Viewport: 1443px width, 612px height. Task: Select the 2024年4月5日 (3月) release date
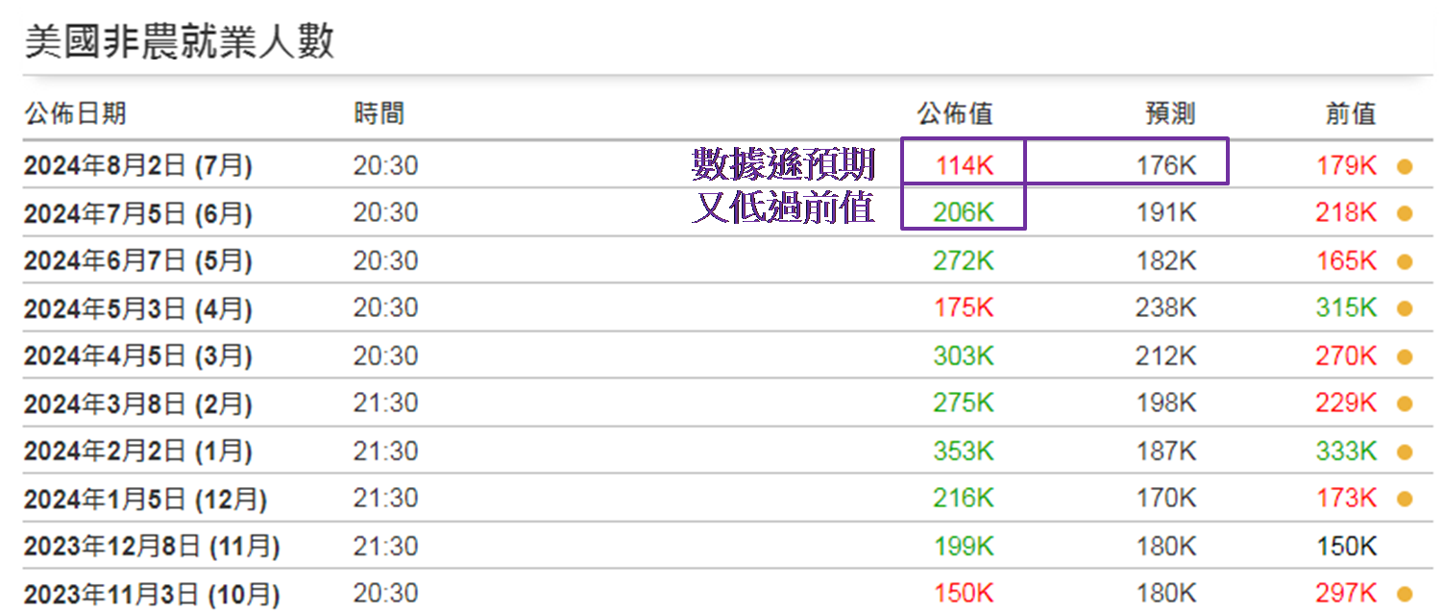[137, 356]
